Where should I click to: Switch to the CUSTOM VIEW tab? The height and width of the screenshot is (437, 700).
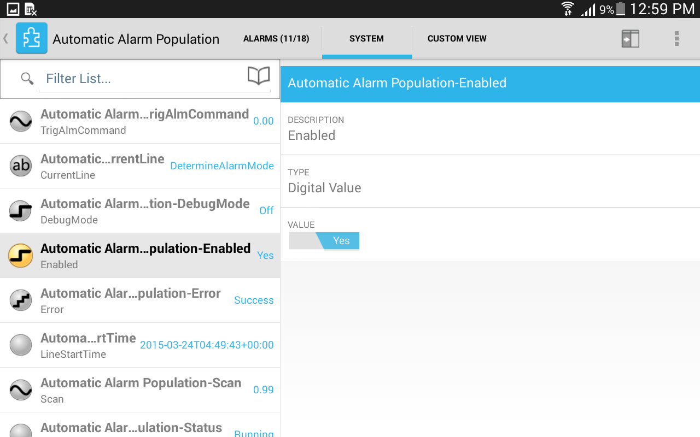coord(457,39)
